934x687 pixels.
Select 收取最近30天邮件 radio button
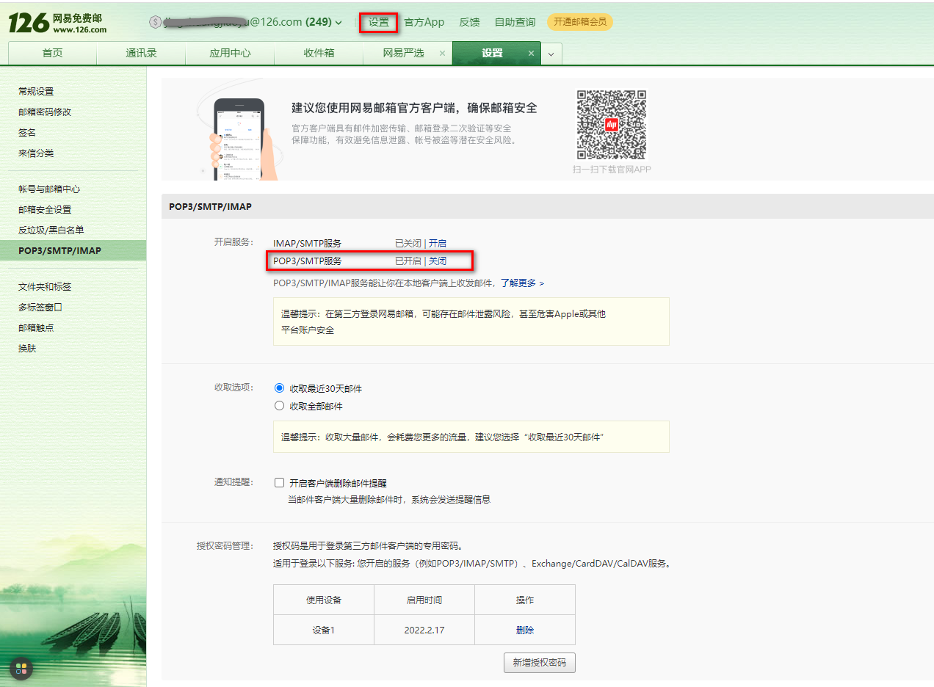point(279,388)
